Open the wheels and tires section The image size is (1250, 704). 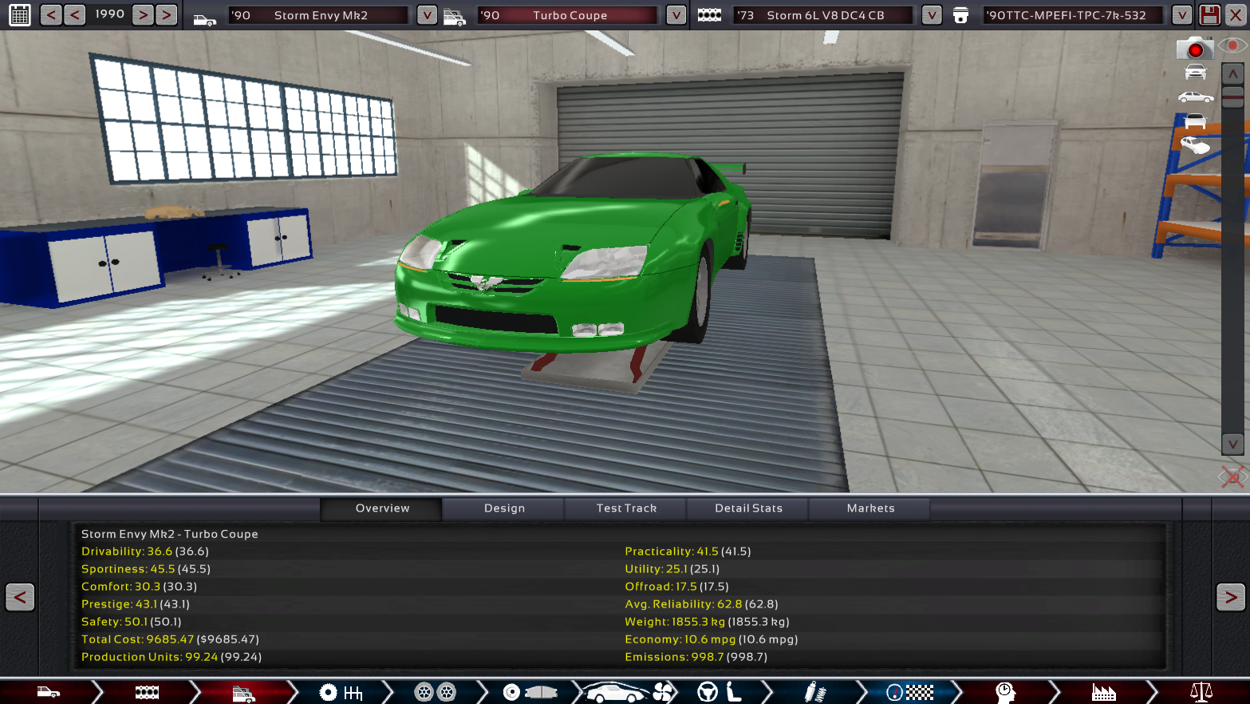point(435,692)
